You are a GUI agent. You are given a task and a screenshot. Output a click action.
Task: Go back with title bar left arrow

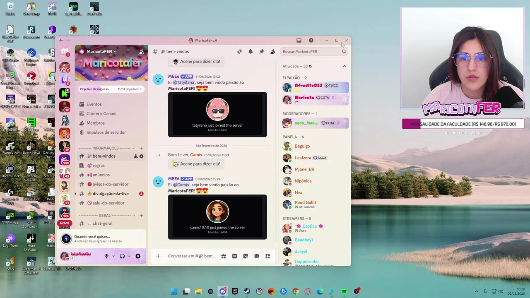click(61, 40)
